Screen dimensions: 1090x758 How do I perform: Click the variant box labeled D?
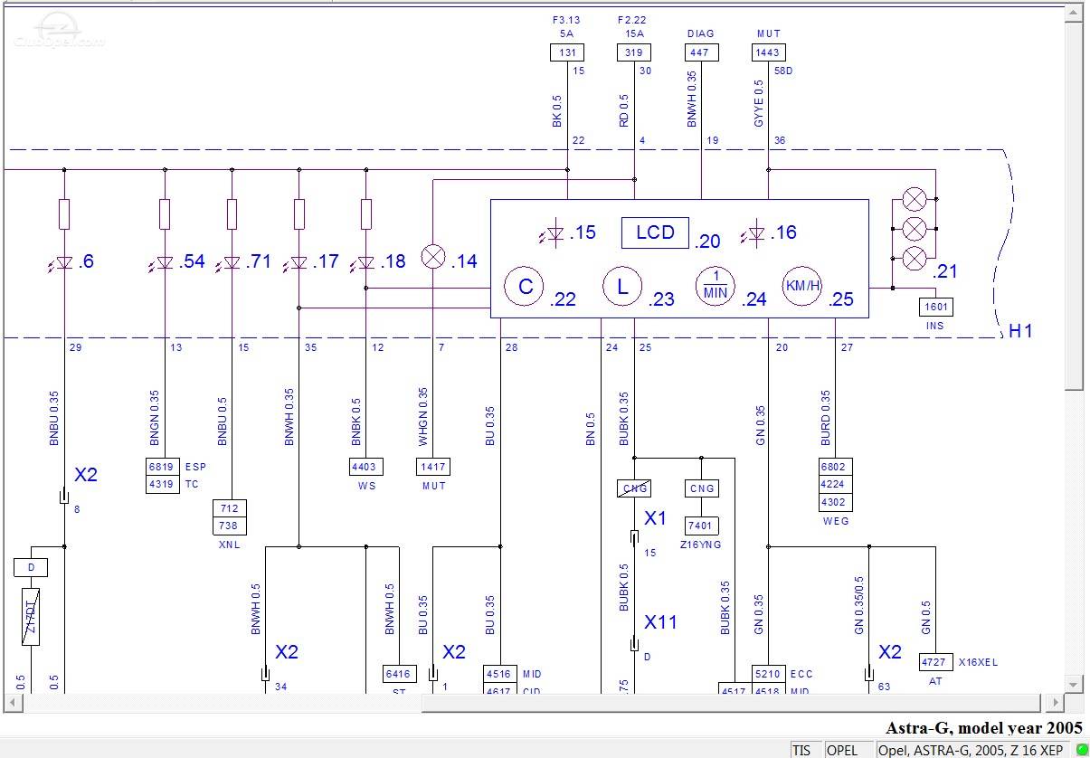tap(31, 567)
